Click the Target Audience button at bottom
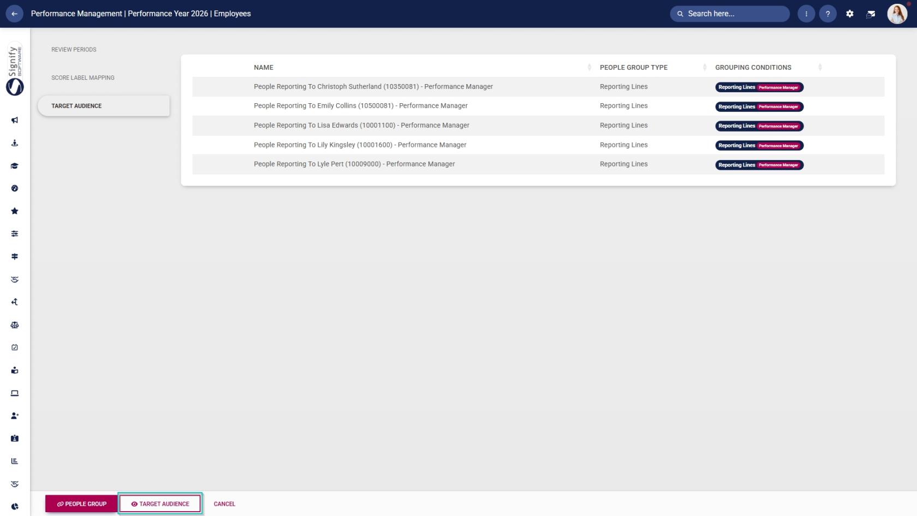The width and height of the screenshot is (917, 516). point(160,504)
